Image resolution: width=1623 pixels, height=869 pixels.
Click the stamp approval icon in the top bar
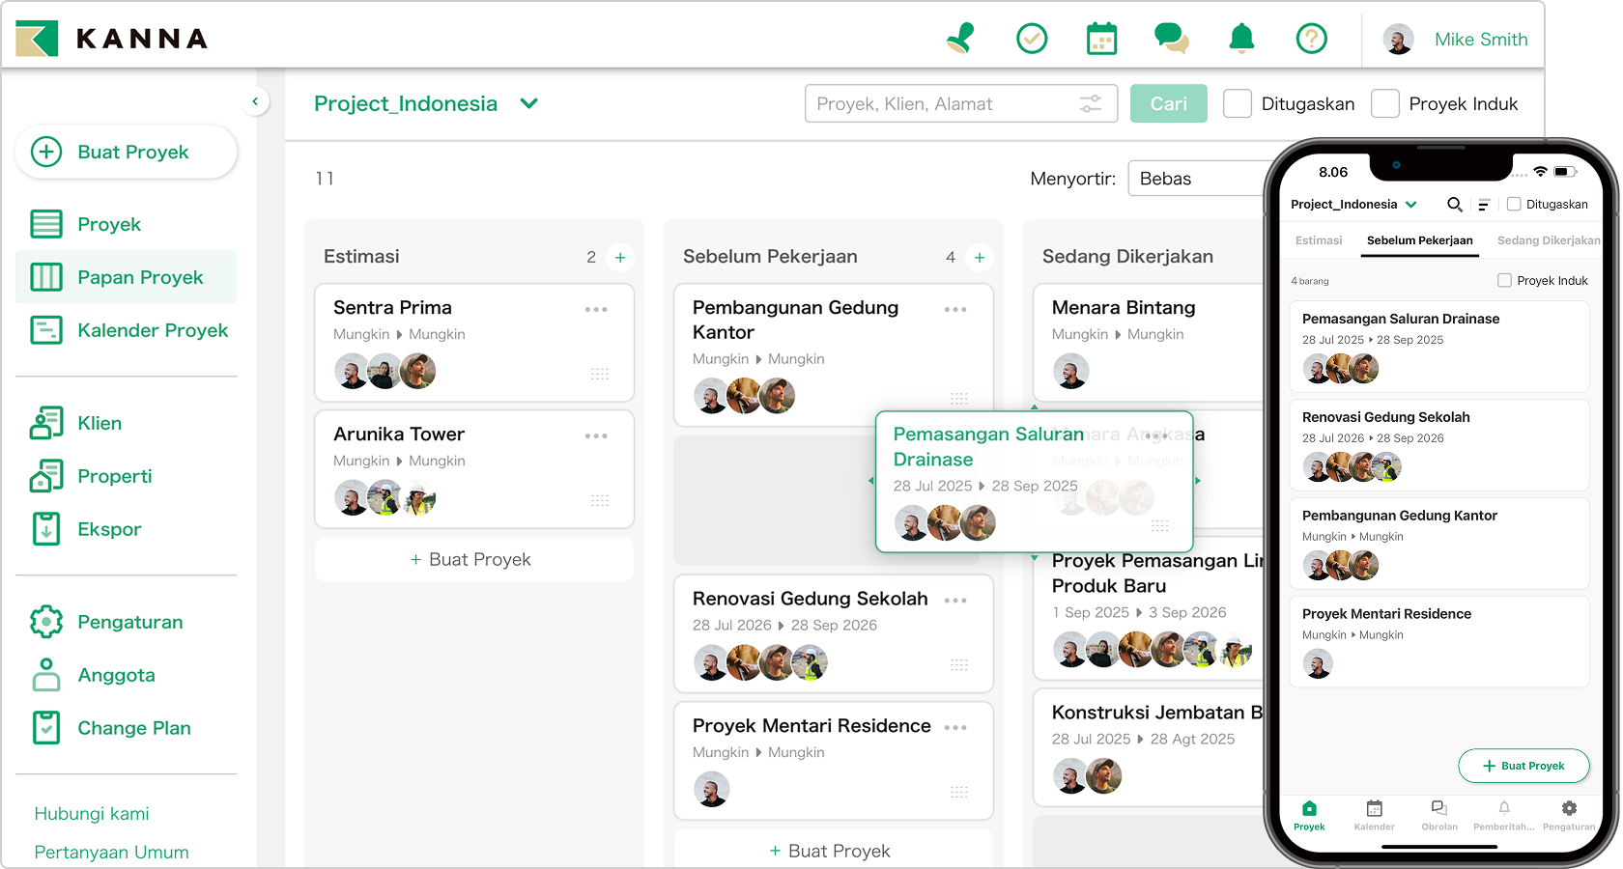(960, 39)
